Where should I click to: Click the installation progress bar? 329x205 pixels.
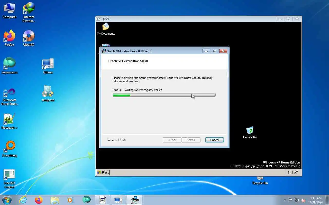coord(164,95)
